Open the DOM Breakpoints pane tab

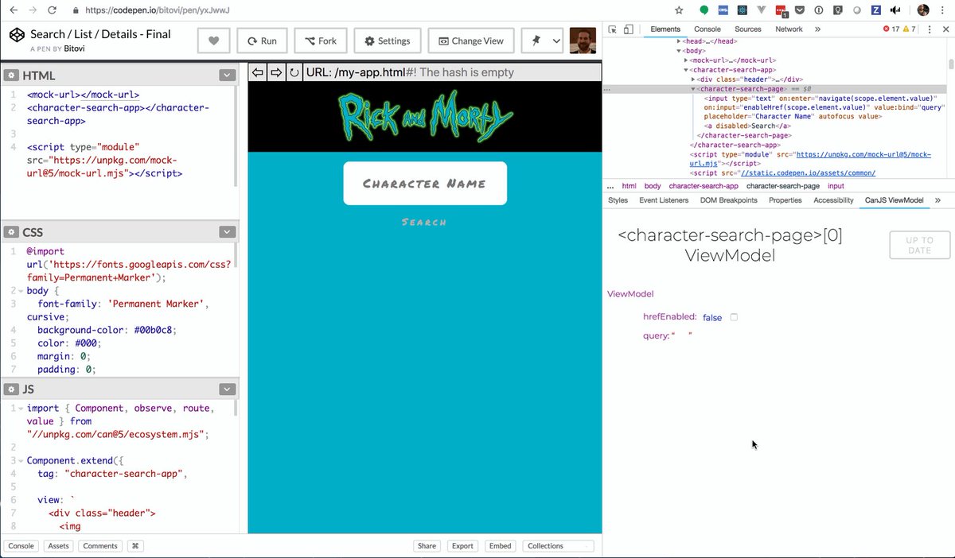click(x=728, y=200)
